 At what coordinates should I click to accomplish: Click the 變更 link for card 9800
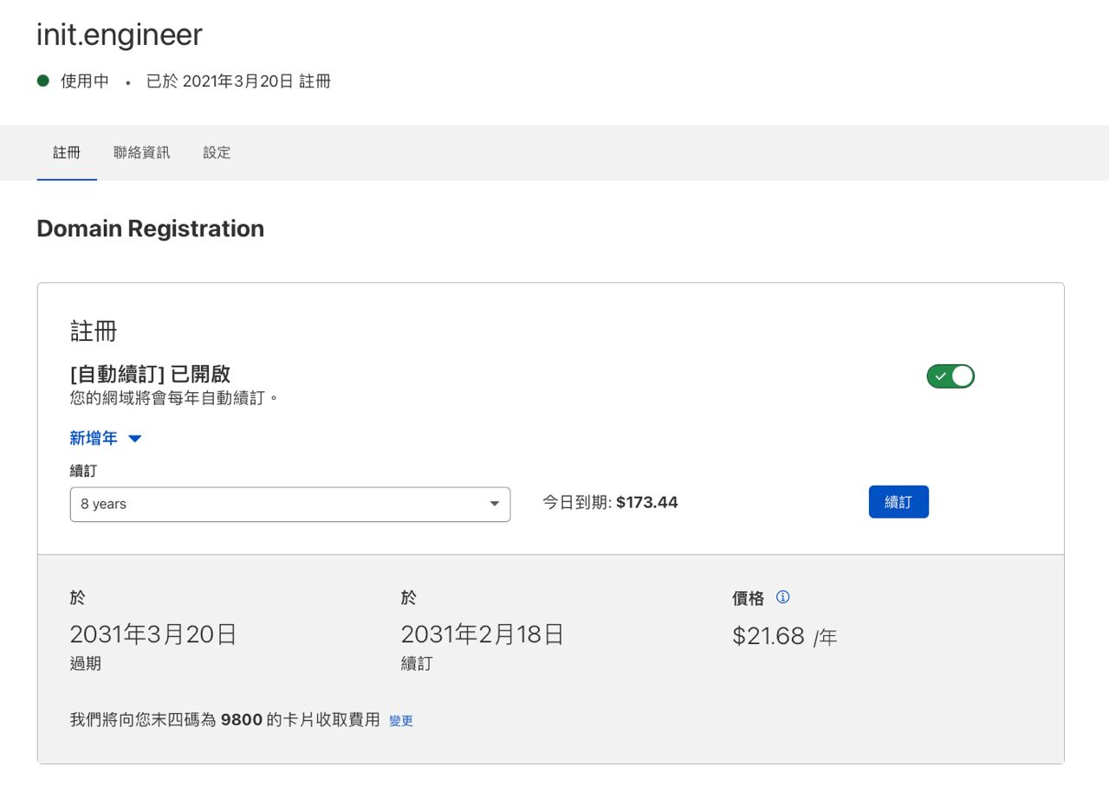(x=401, y=721)
